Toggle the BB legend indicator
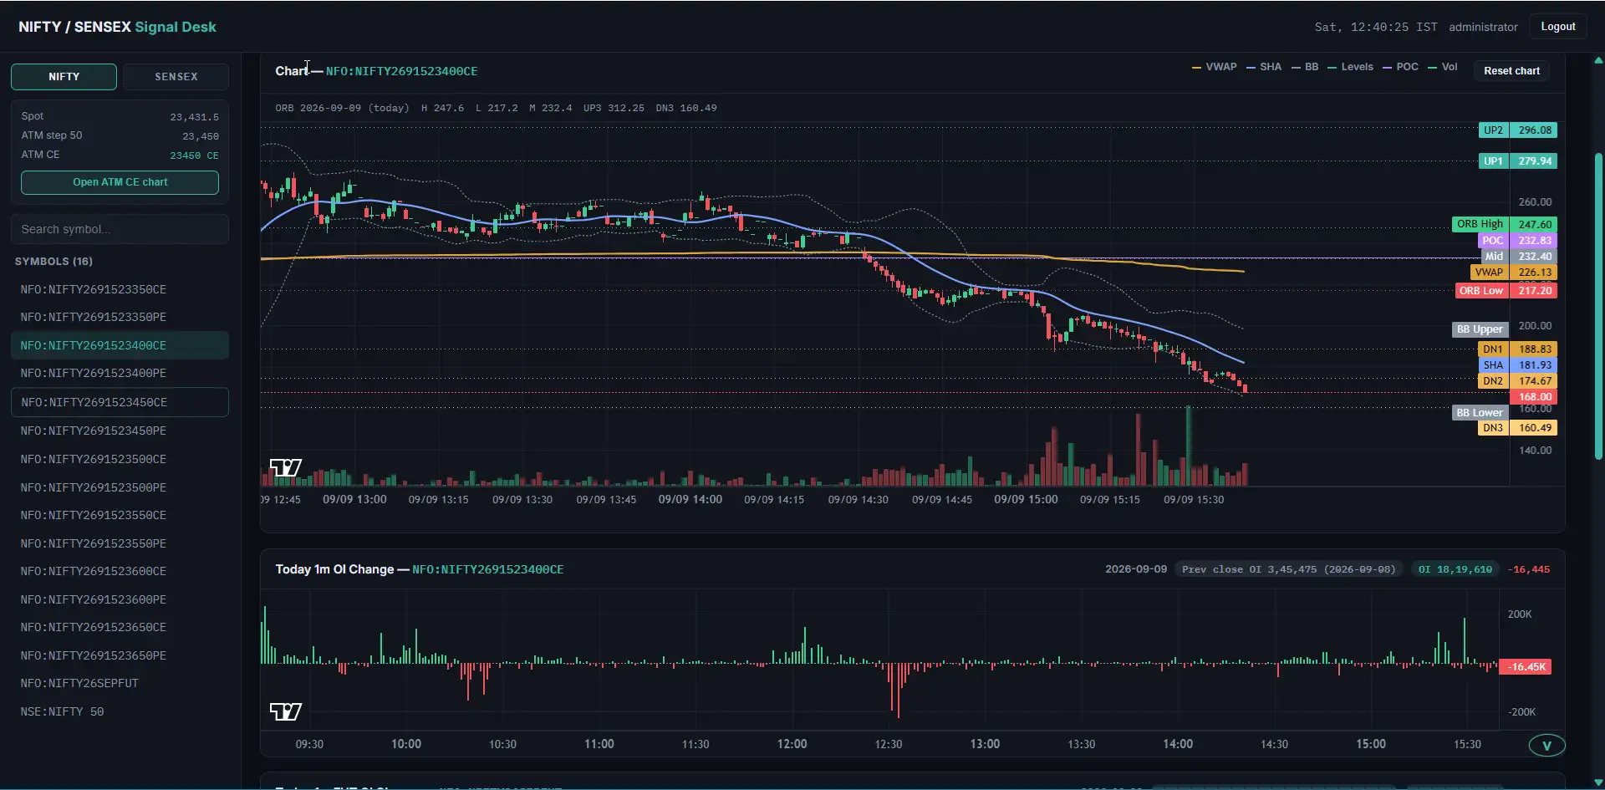 coord(1305,67)
